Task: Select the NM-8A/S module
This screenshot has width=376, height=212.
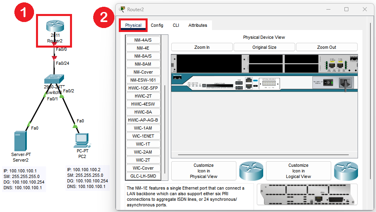Action: click(143, 56)
